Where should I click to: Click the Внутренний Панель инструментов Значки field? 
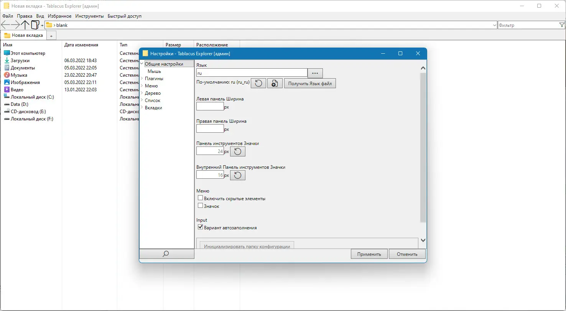[210, 175]
